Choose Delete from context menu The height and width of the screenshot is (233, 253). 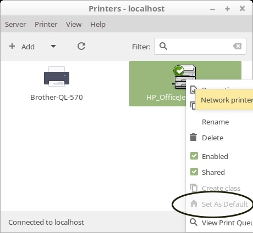tap(213, 138)
